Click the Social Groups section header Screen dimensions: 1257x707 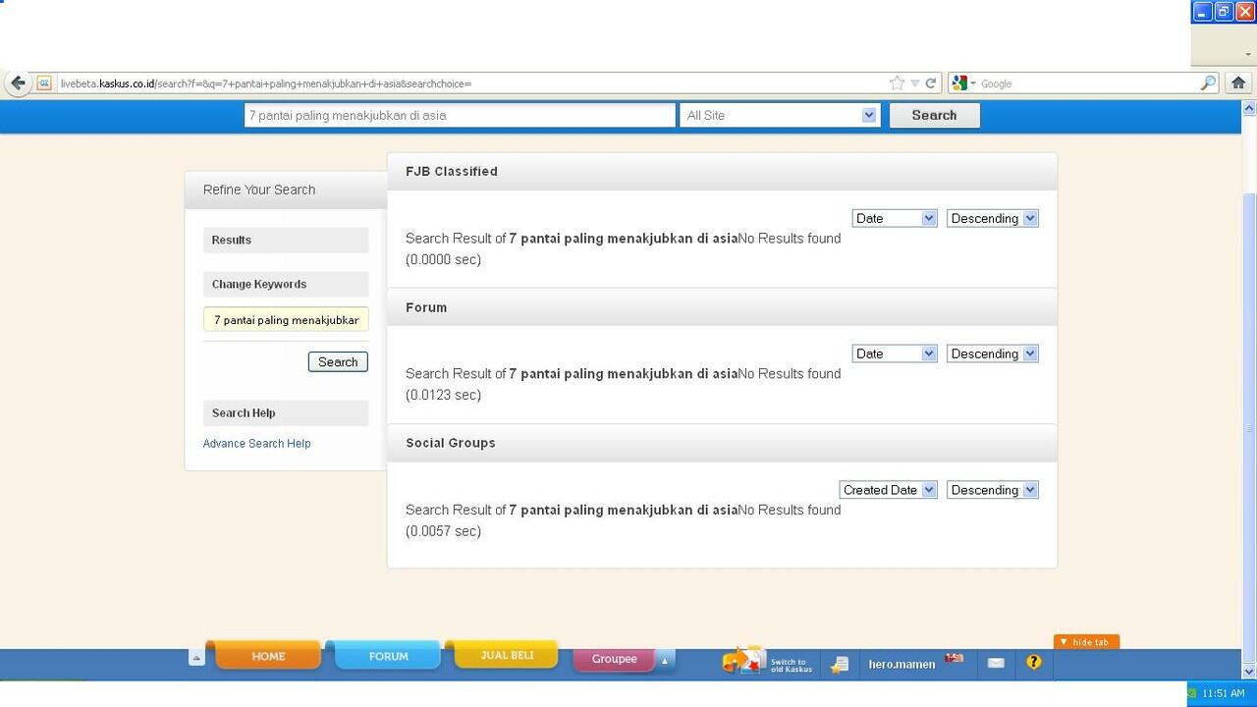click(722, 443)
